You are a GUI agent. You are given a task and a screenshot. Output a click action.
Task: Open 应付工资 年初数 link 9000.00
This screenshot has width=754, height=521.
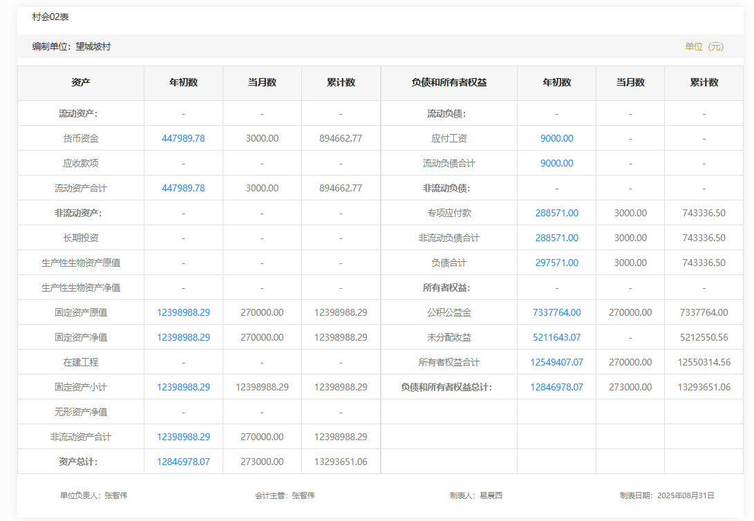(556, 138)
